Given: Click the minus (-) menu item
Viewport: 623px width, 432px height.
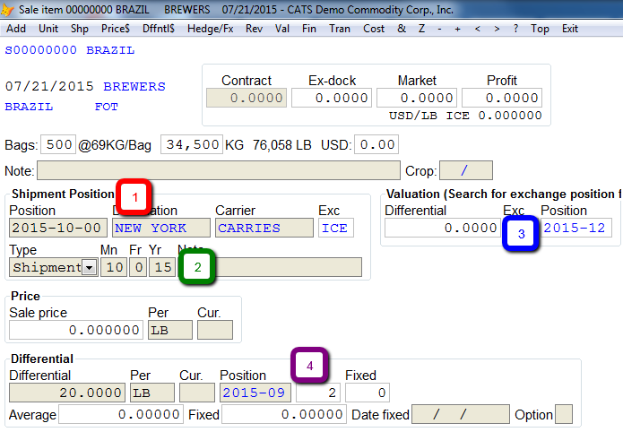Looking at the screenshot, I should coord(439,29).
